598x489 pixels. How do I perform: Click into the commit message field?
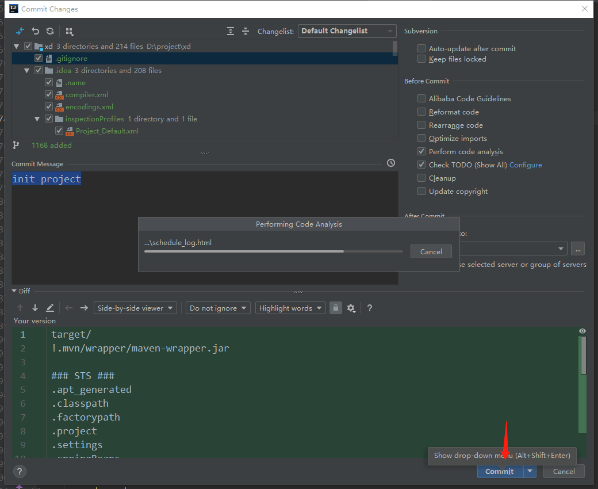click(x=205, y=227)
